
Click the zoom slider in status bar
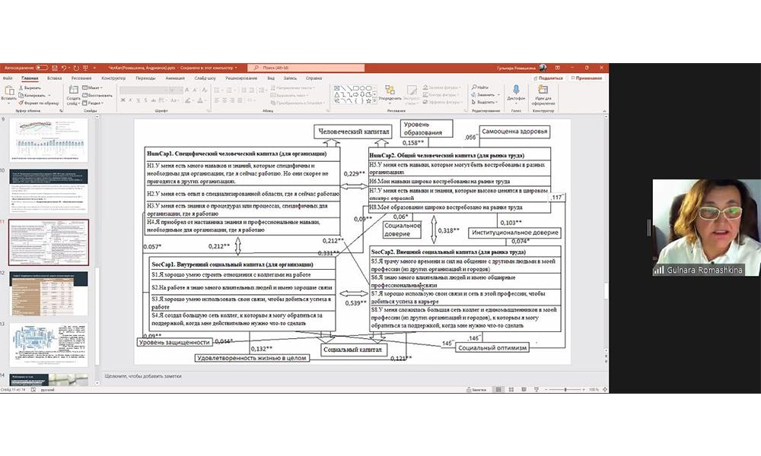pyautogui.click(x=565, y=390)
